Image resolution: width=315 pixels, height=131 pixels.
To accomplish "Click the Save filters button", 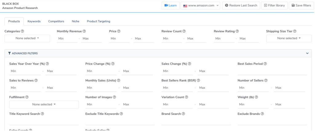I will coord(301,6).
